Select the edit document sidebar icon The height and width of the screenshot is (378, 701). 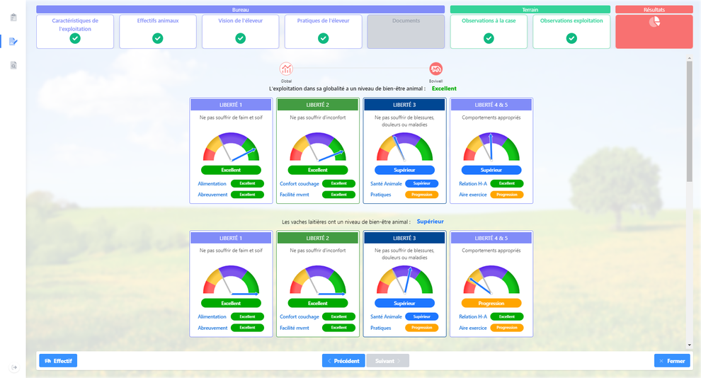click(13, 42)
